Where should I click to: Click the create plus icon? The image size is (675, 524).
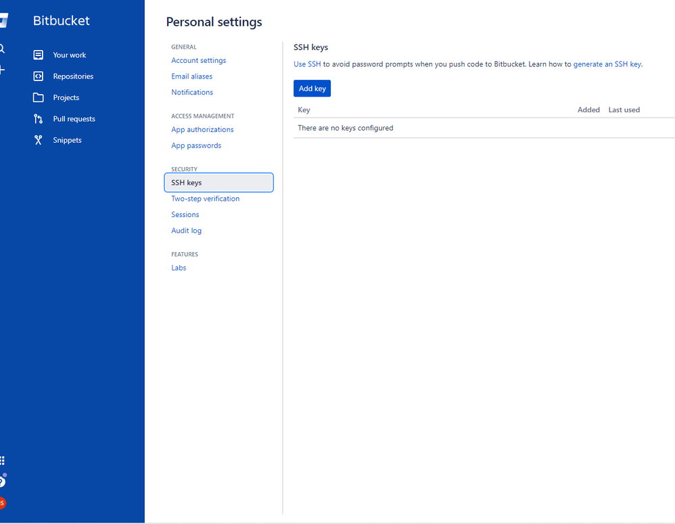[x=2, y=70]
